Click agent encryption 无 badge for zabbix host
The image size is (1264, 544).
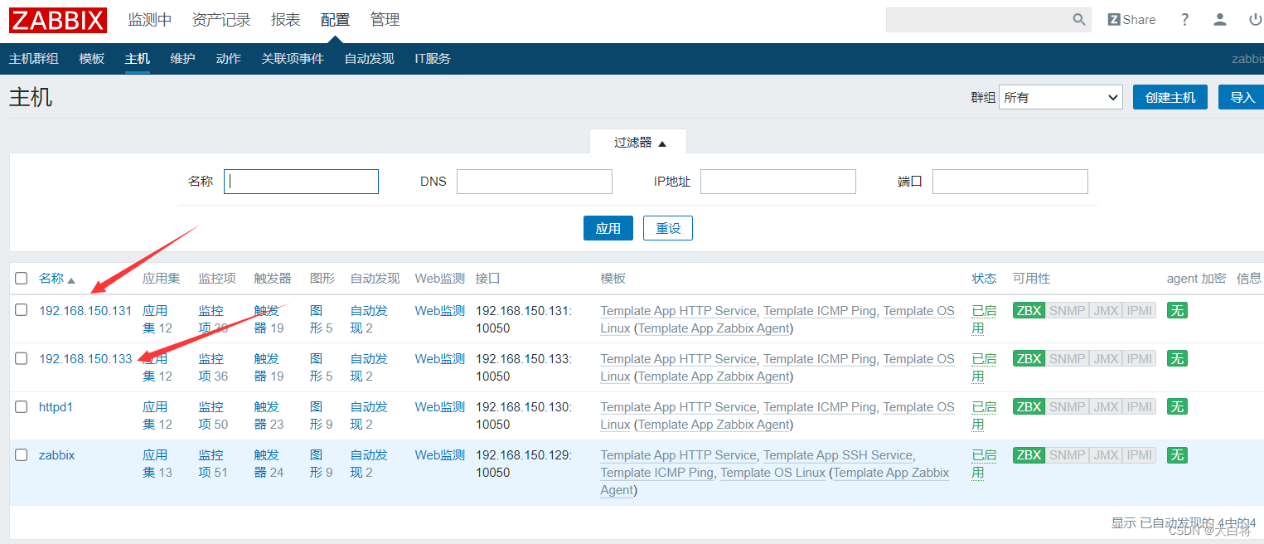click(x=1177, y=454)
